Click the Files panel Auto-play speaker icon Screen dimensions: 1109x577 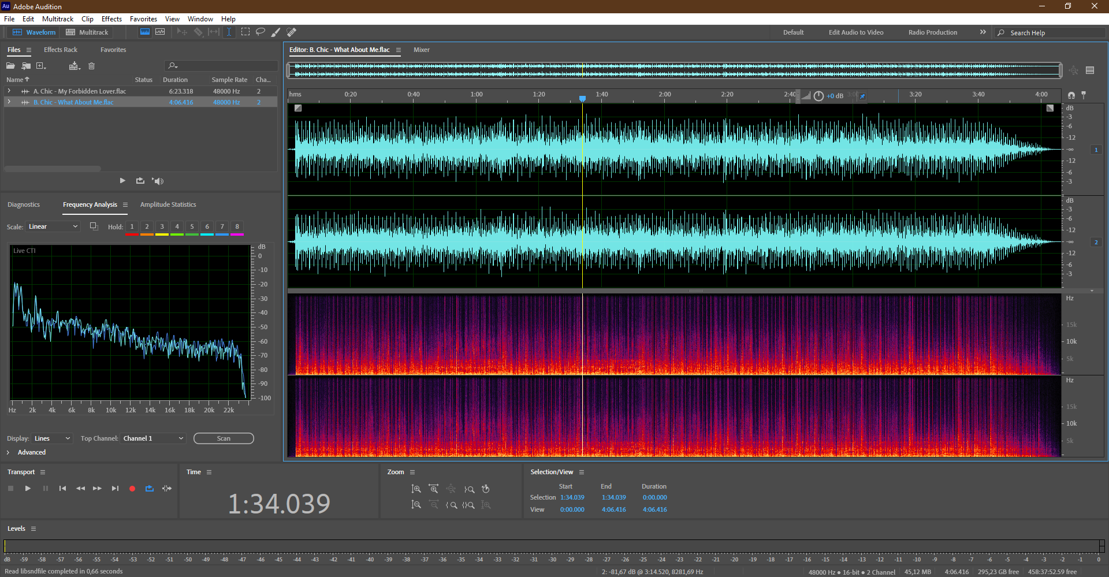click(x=158, y=181)
